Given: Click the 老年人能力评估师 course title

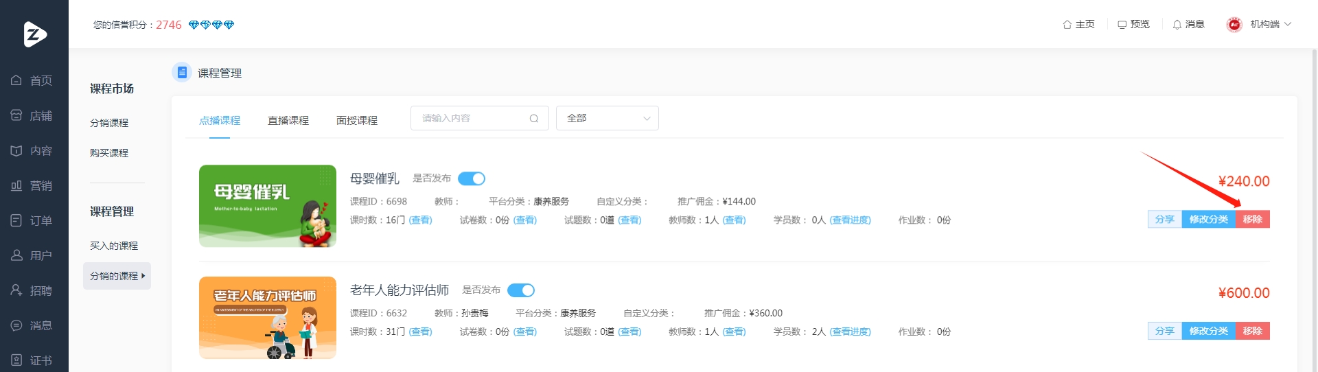Looking at the screenshot, I should point(400,290).
